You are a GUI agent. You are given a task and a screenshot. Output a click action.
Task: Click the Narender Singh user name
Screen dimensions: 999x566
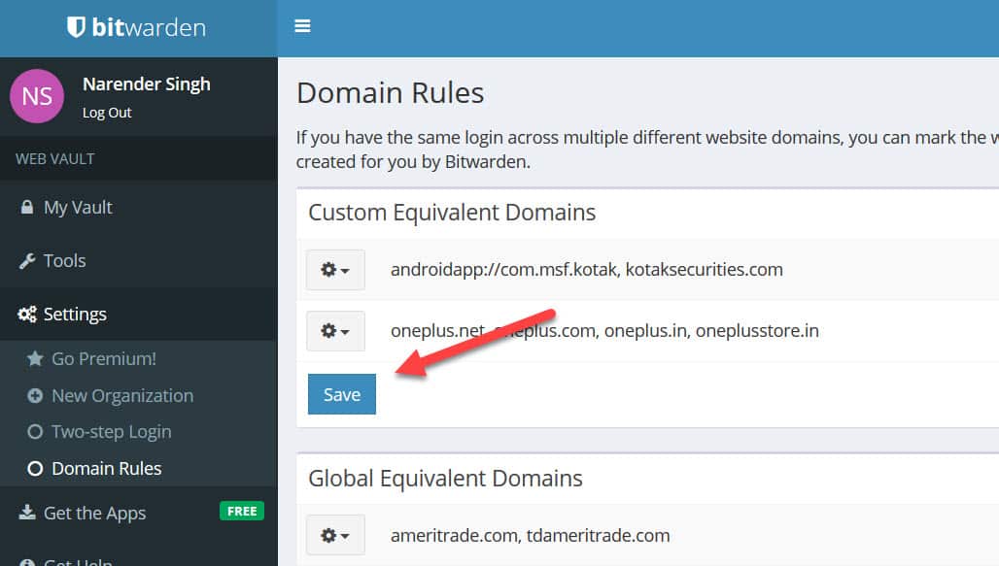click(x=147, y=84)
